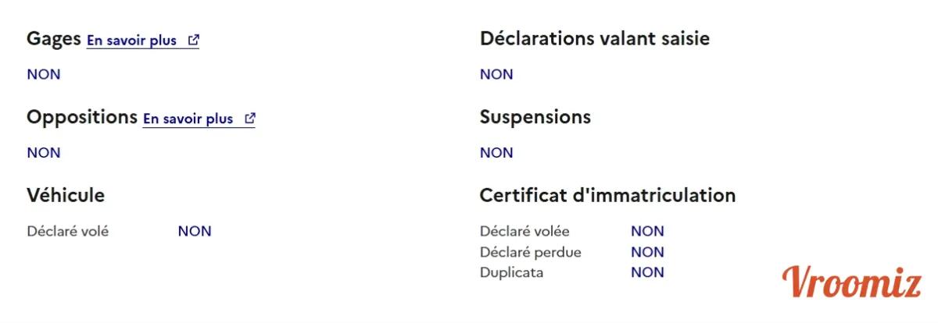Open the Oppositions "En savoir plus" link

click(188, 119)
